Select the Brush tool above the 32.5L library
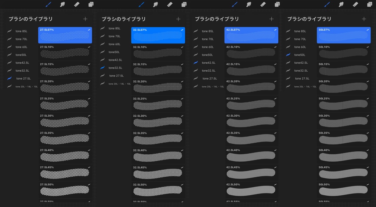 [141, 4]
